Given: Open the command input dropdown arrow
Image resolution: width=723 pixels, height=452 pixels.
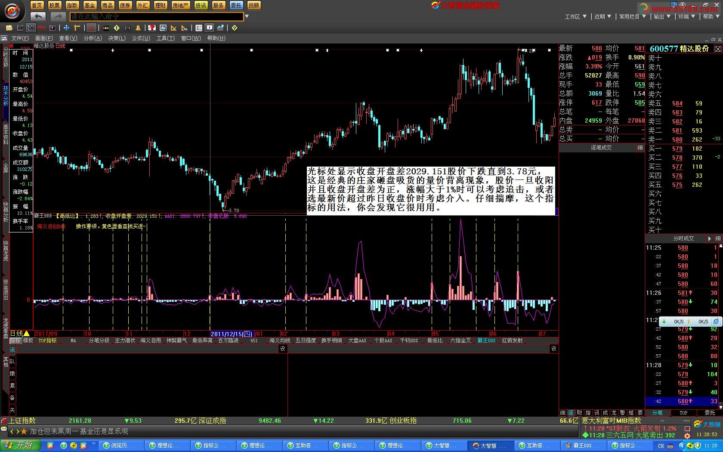Looking at the screenshot, I should 247,16.
